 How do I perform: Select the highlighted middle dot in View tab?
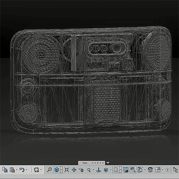pyautogui.click(x=98, y=163)
